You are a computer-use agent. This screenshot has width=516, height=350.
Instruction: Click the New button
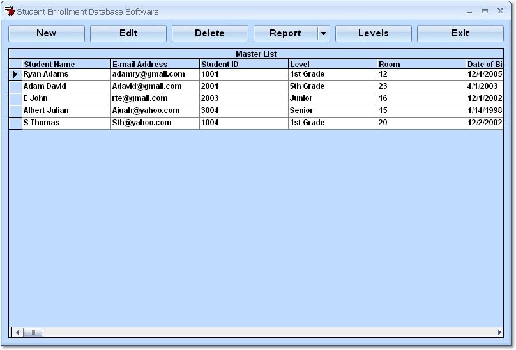click(47, 33)
